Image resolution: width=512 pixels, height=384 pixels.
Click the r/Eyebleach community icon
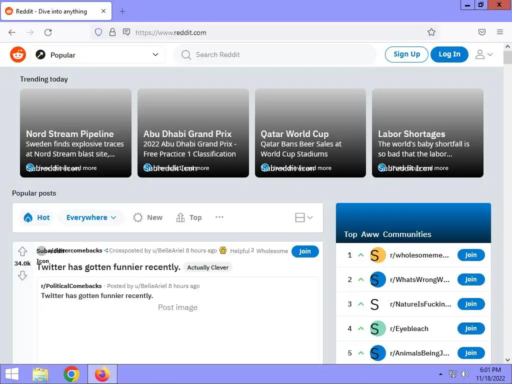click(378, 328)
